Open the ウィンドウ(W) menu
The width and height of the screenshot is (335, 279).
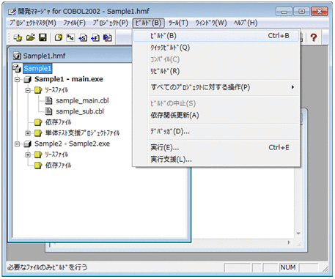pyautogui.click(x=211, y=23)
